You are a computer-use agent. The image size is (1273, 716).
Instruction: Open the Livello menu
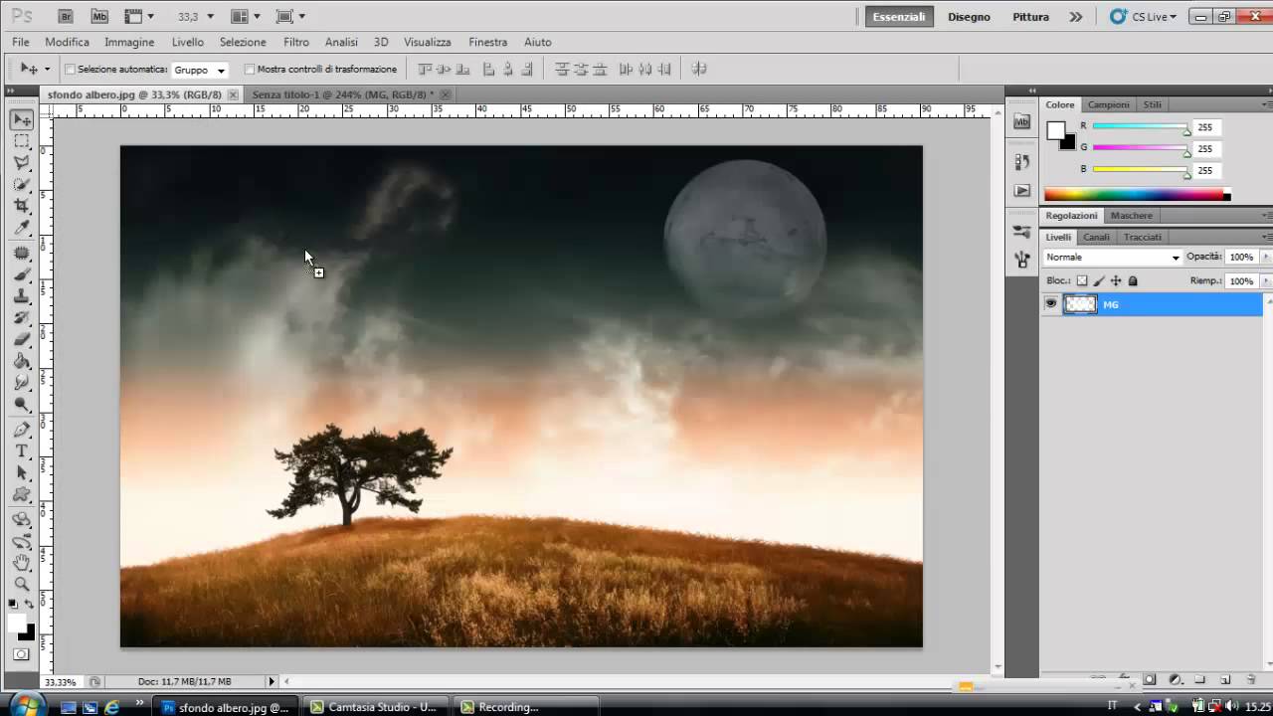187,42
